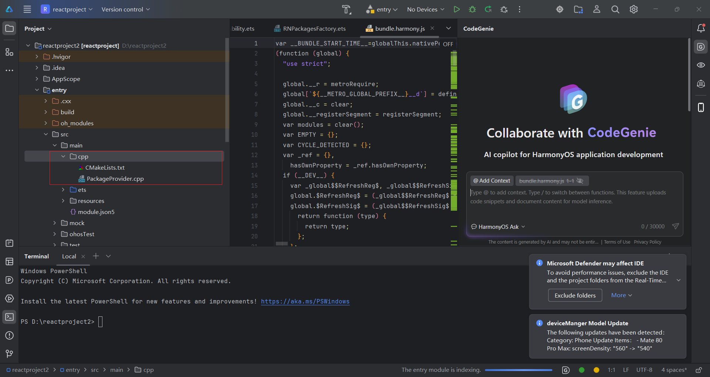The height and width of the screenshot is (377, 710).
Task: Expand the AppScope folder
Action: click(37, 79)
